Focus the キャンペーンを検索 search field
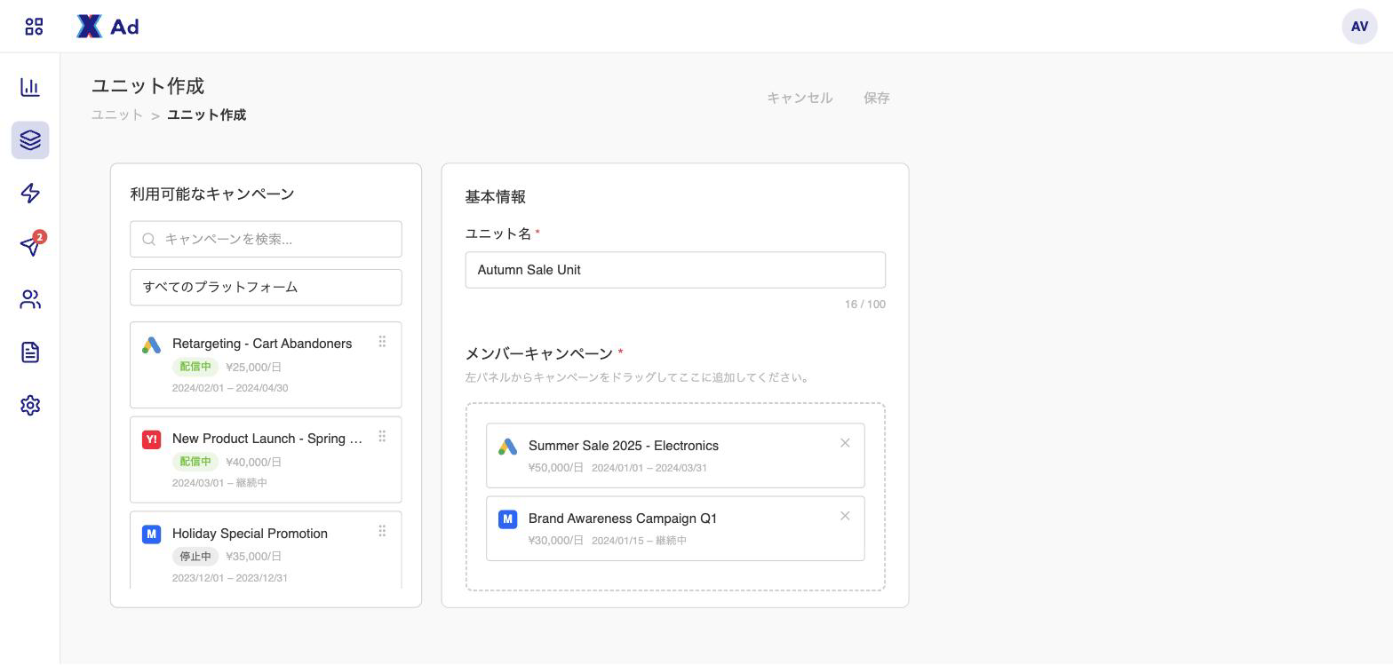The height and width of the screenshot is (665, 1393). (x=266, y=239)
